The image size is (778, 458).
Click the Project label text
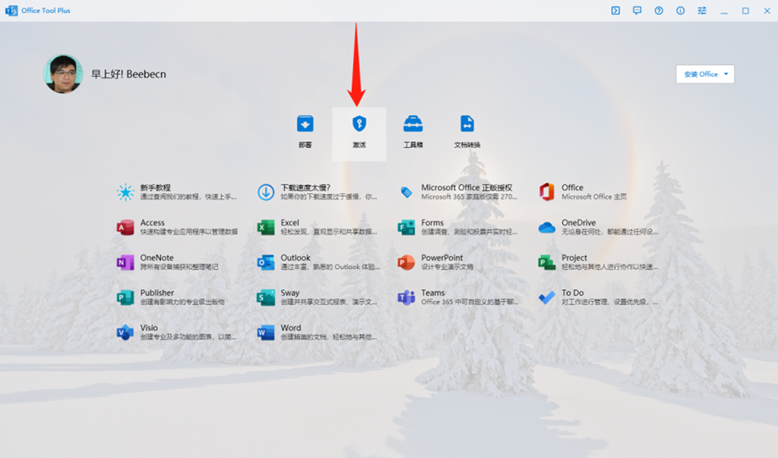tap(574, 258)
